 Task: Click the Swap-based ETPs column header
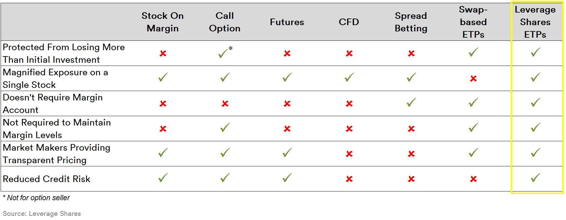point(473,22)
